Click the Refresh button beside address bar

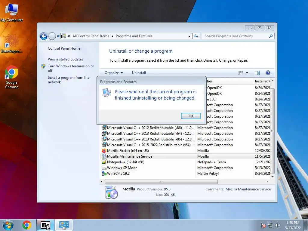(196, 36)
